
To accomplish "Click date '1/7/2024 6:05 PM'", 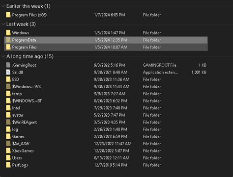I will pyautogui.click(x=110, y=15).
